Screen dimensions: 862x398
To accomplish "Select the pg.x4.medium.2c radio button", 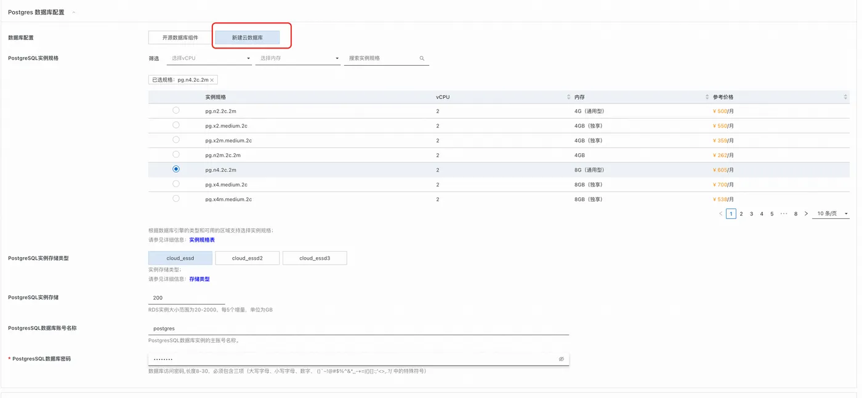I will pos(176,184).
